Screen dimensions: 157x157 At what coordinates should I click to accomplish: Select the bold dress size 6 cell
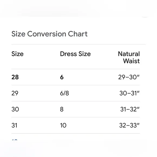(x=62, y=77)
